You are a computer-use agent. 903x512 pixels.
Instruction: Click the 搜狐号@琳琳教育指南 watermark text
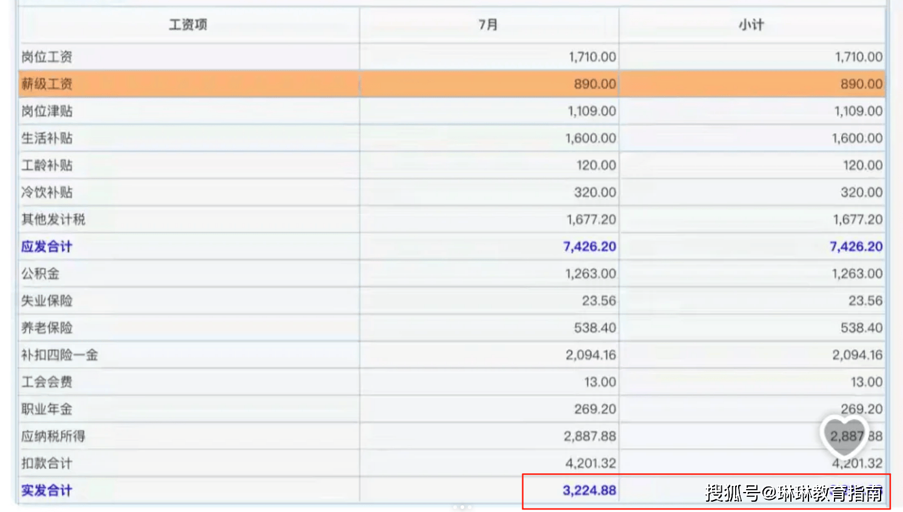(794, 493)
